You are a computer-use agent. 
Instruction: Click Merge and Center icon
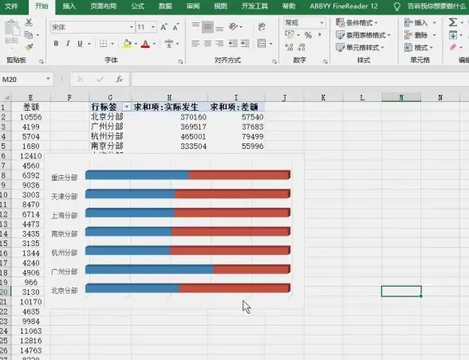(x=262, y=44)
